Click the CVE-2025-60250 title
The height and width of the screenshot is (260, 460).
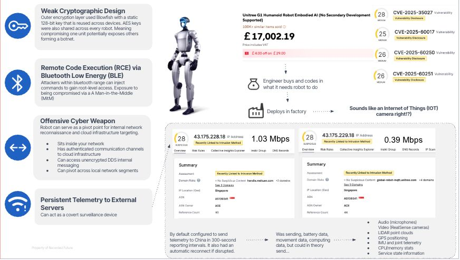click(x=414, y=53)
